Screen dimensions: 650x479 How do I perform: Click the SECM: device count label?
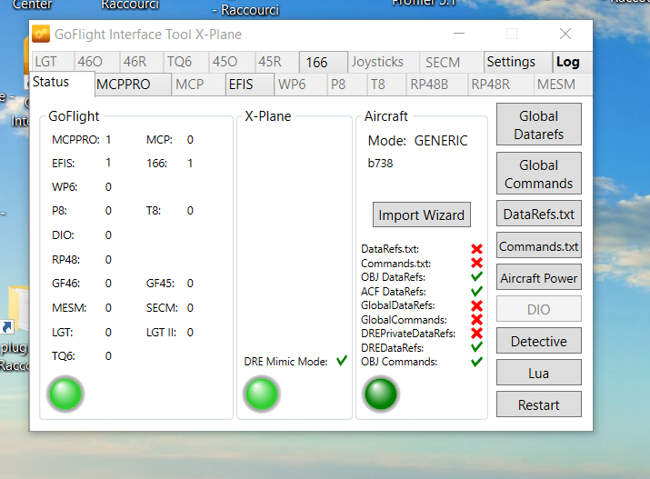pos(162,308)
